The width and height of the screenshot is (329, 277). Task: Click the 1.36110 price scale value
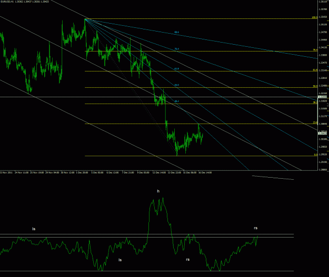click(323, 2)
